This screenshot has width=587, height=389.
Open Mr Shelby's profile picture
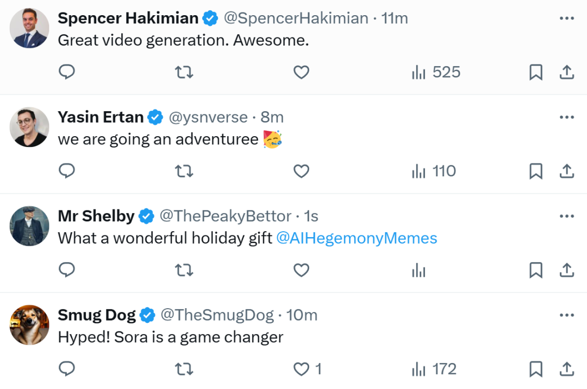[x=29, y=226]
